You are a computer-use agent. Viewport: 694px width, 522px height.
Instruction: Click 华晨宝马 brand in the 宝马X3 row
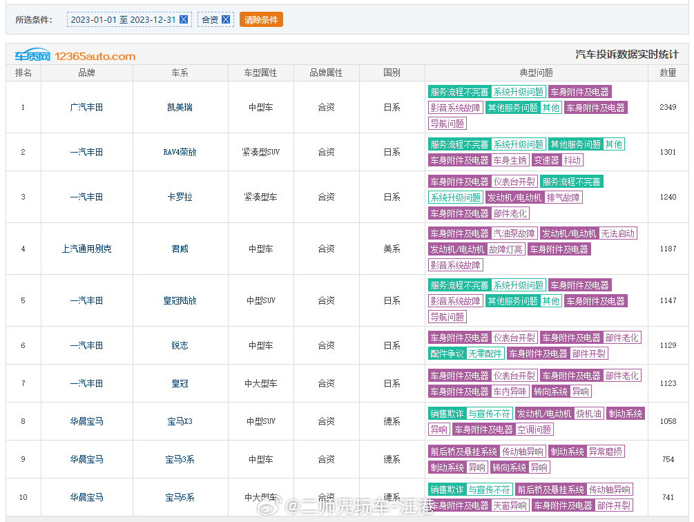(x=87, y=421)
